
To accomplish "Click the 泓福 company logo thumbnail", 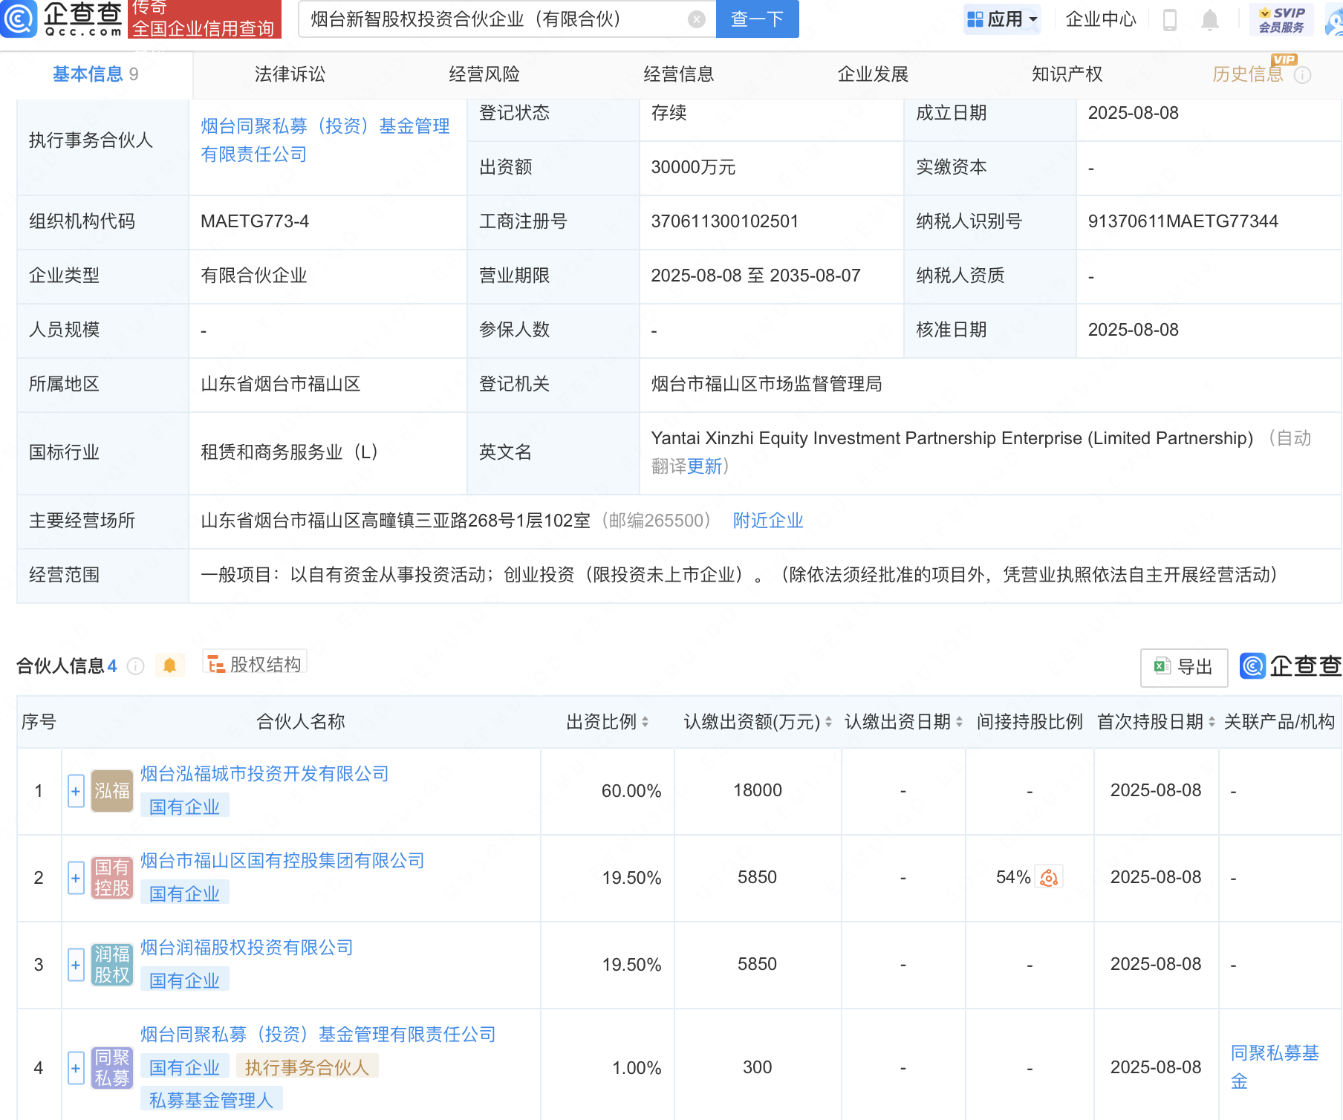I will (x=112, y=791).
